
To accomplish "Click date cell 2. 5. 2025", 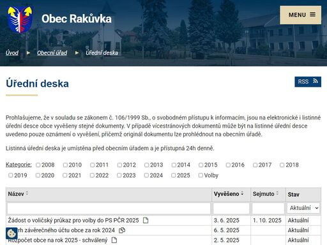I will pyautogui.click(x=226, y=240).
